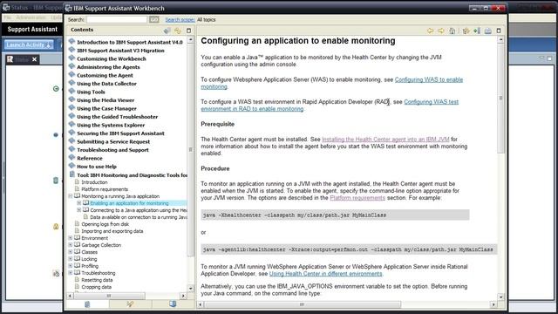Follow Platform requirements link in Procedure text
Screen dimensions: 558x314
point(357,198)
